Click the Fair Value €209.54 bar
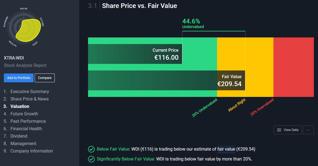 click(x=166, y=80)
